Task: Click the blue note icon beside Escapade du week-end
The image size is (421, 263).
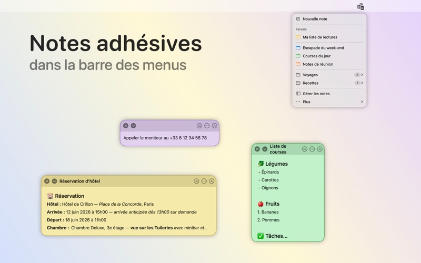Action: (x=298, y=48)
